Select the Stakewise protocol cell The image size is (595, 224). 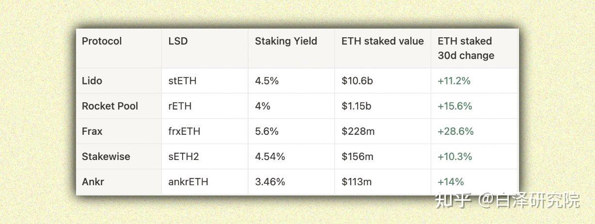pos(106,157)
